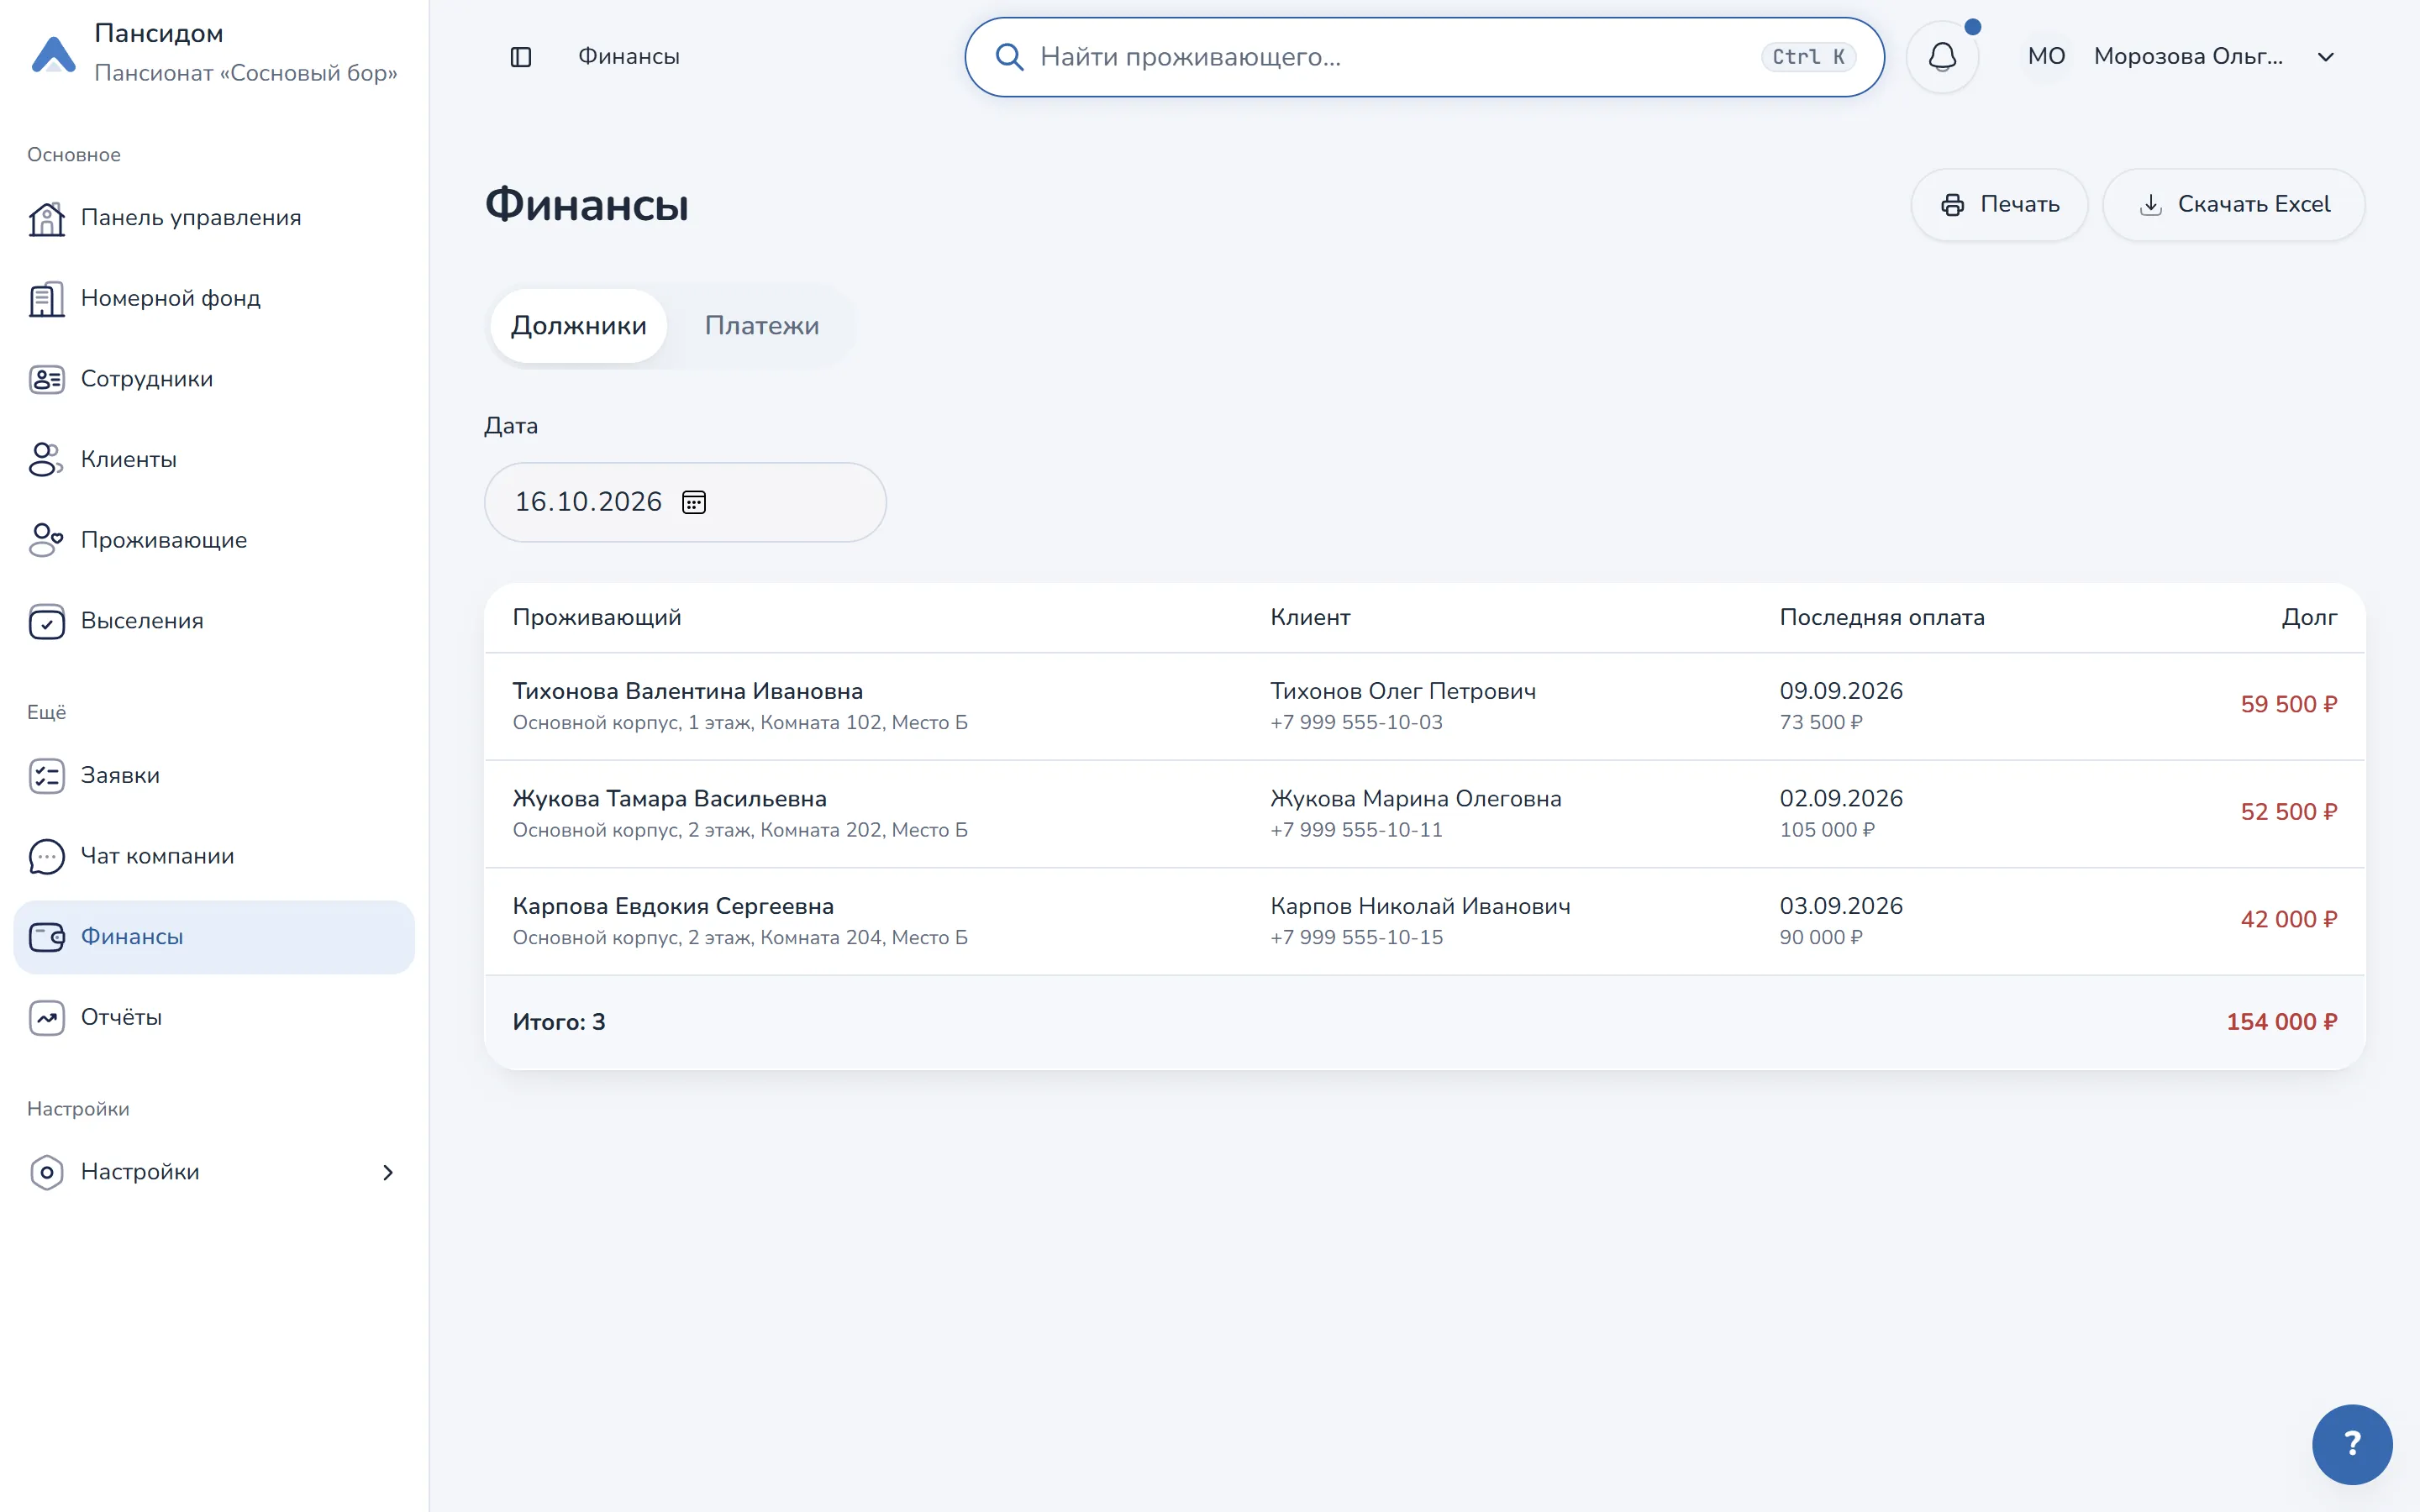Viewport: 2420px width, 1512px height.
Task: Click the МО user avatar initials
Action: [2046, 57]
